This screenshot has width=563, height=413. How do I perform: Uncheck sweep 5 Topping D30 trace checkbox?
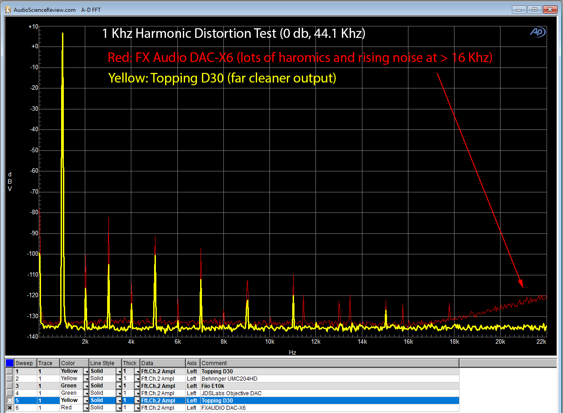[10, 400]
